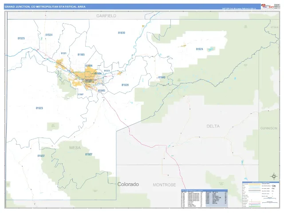Select the 81643 ZIP code label
The image size is (284, 213).
click(162, 77)
